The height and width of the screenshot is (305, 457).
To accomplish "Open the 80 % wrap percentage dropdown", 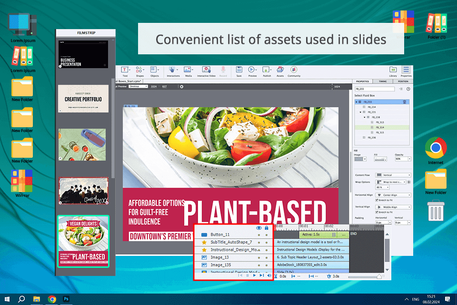I will (x=383, y=187).
